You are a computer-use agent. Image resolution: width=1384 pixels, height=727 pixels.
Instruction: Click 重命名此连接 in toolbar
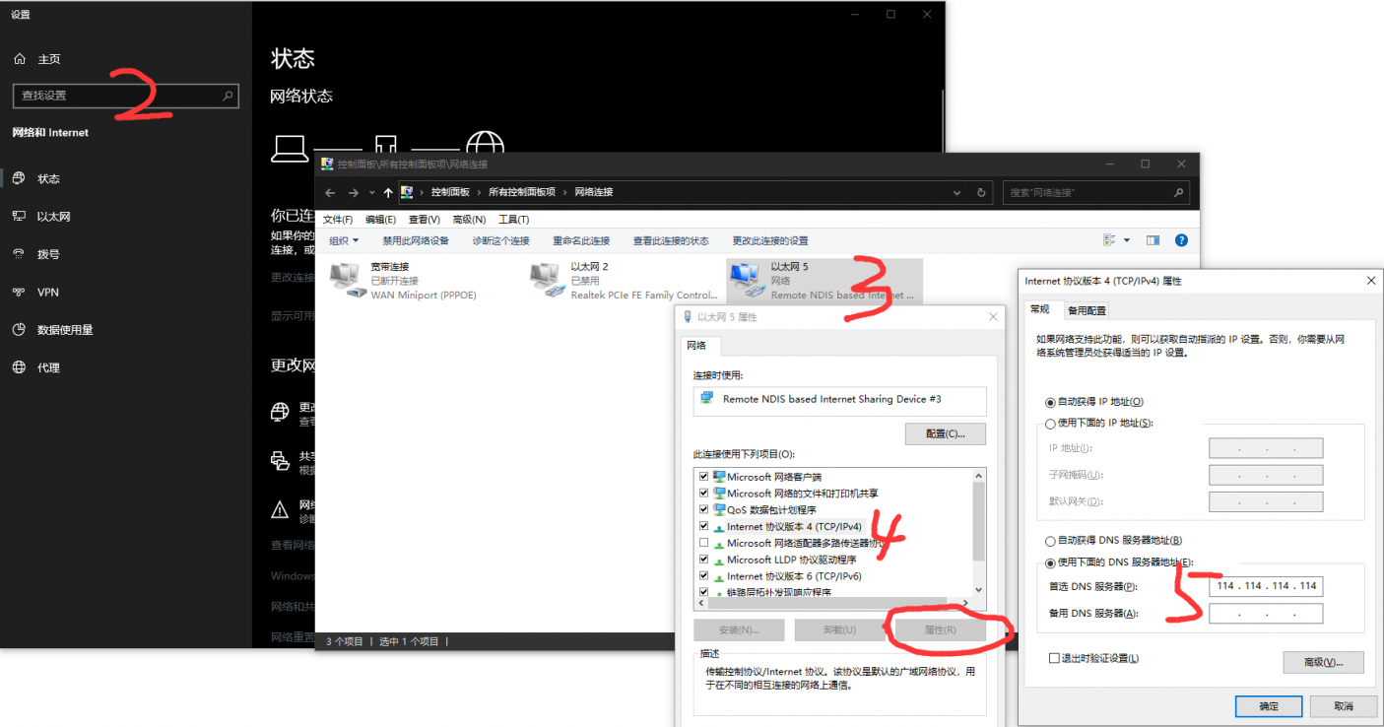581,240
